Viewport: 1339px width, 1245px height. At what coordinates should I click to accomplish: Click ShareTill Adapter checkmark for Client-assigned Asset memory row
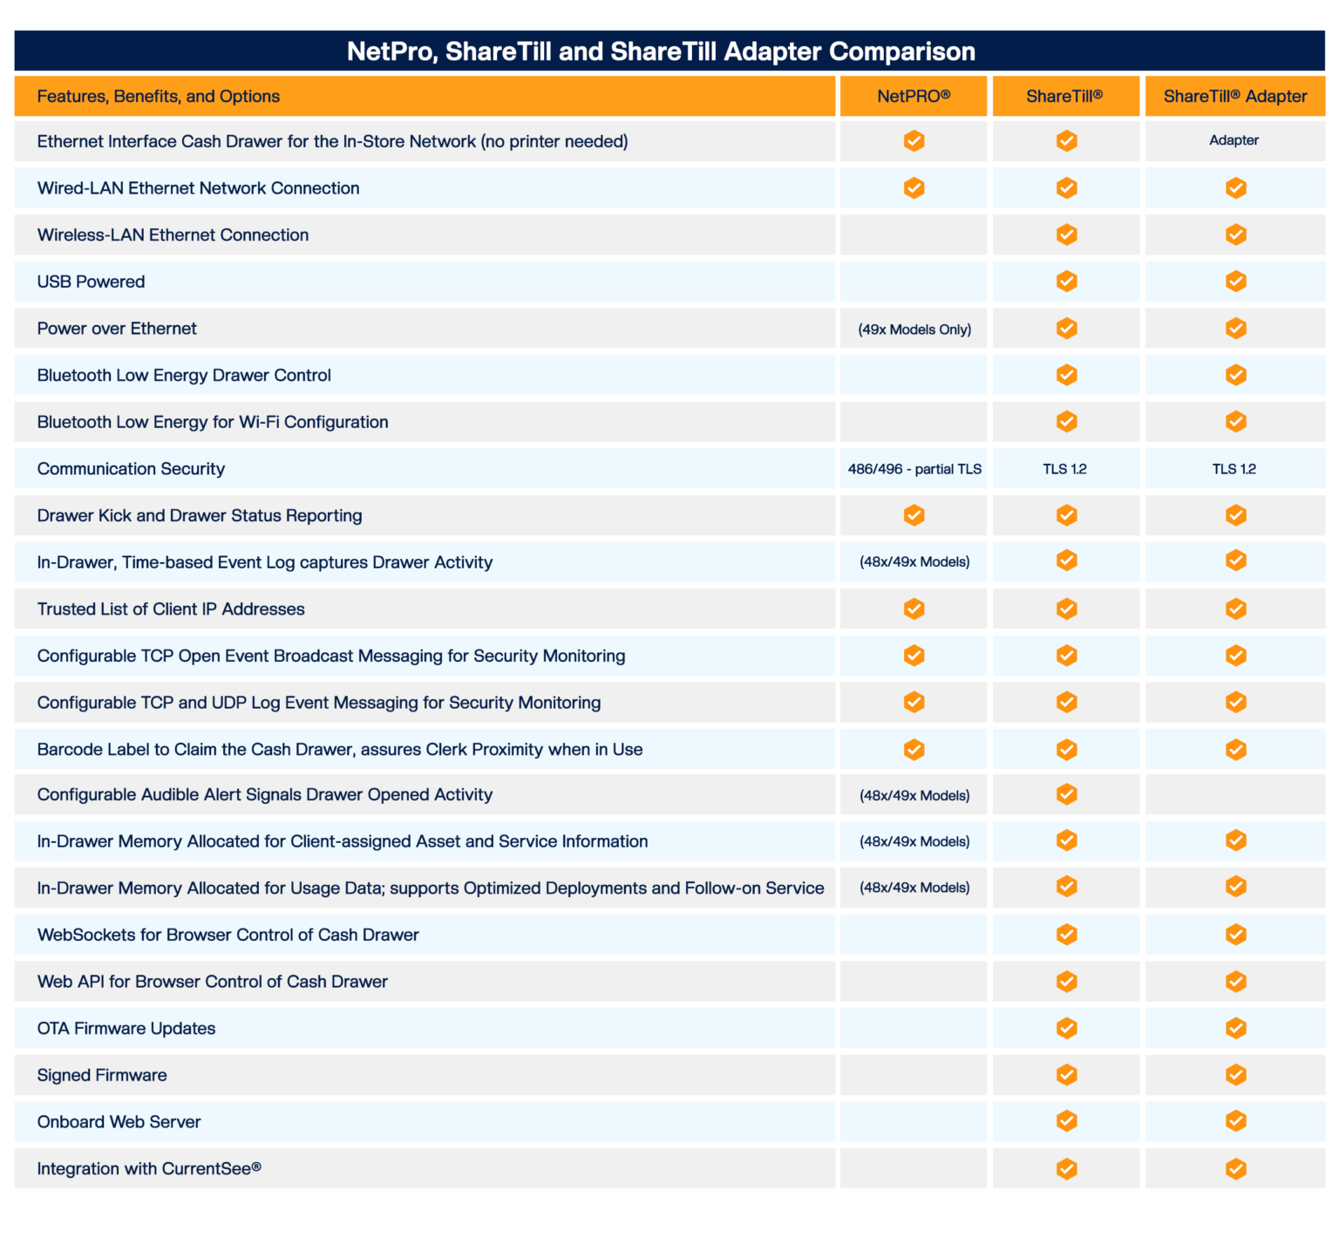pos(1235,840)
